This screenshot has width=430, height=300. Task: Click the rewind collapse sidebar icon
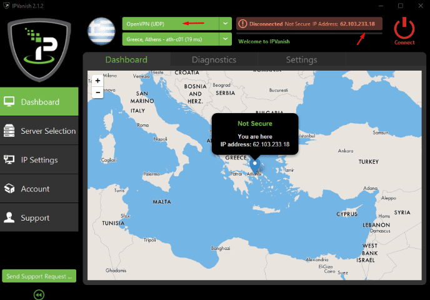39,295
